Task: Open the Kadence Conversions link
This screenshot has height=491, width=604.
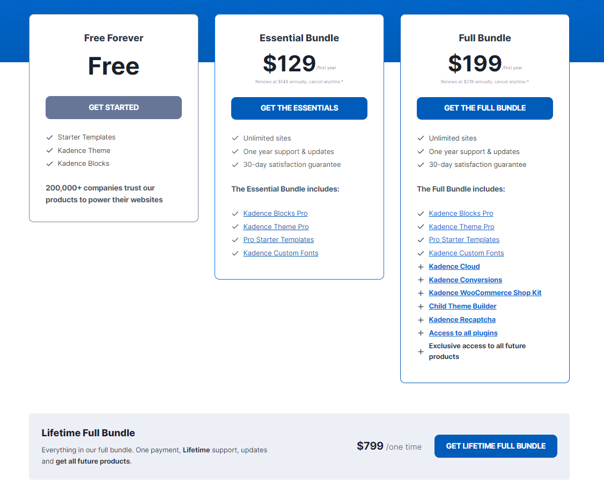Action: (466, 280)
